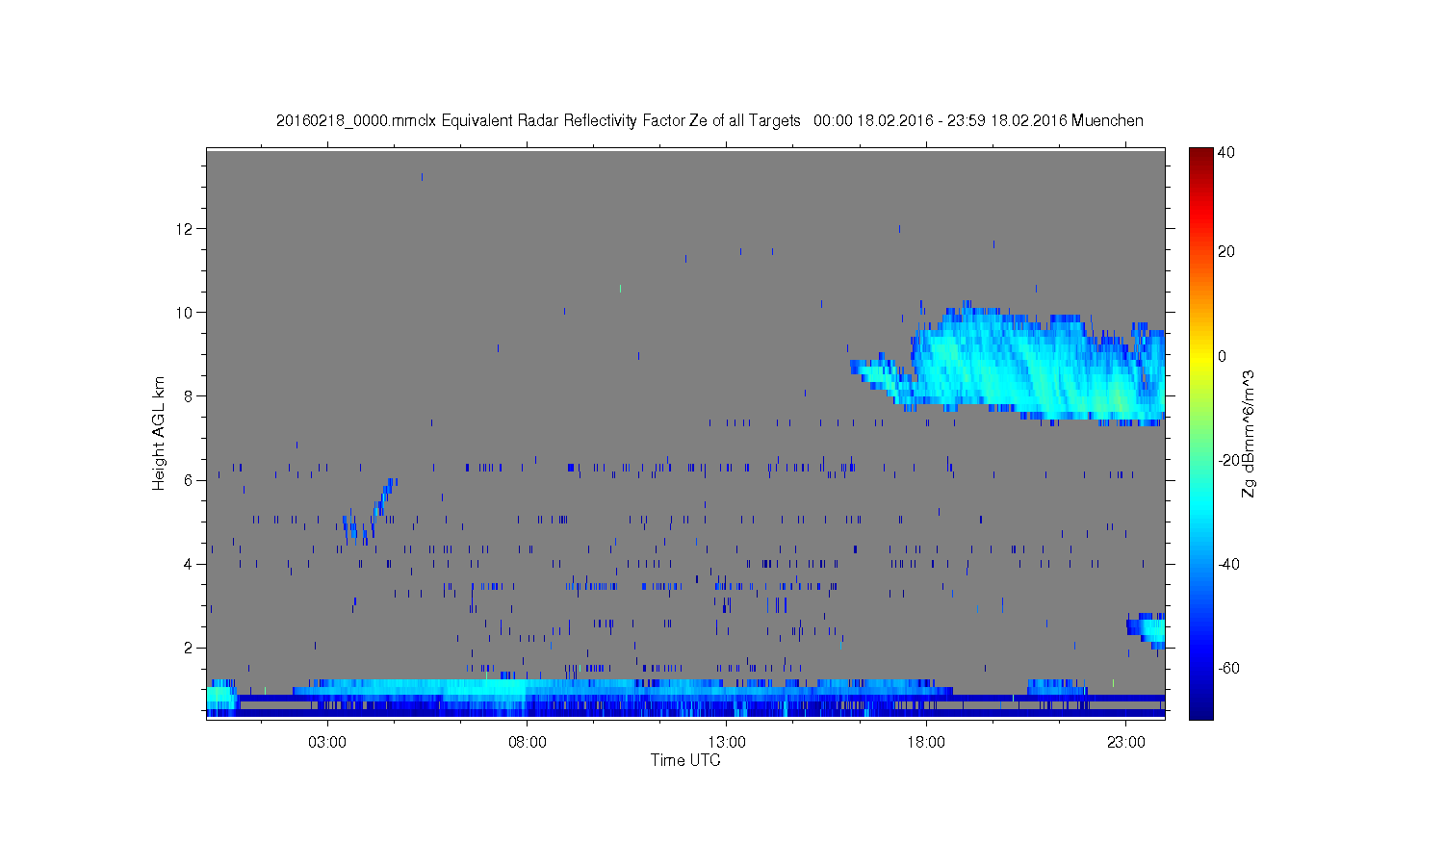Image resolution: width=1444 pixels, height=866 pixels.
Task: Click the height tick label '6'
Action: [190, 480]
